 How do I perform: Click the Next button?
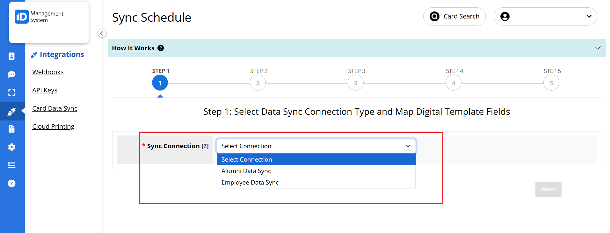(548, 189)
